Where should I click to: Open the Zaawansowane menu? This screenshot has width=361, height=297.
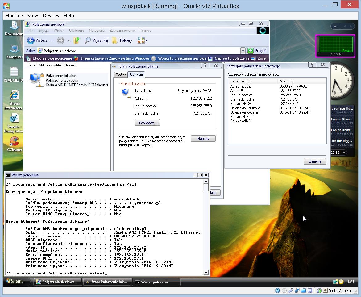[122, 31]
